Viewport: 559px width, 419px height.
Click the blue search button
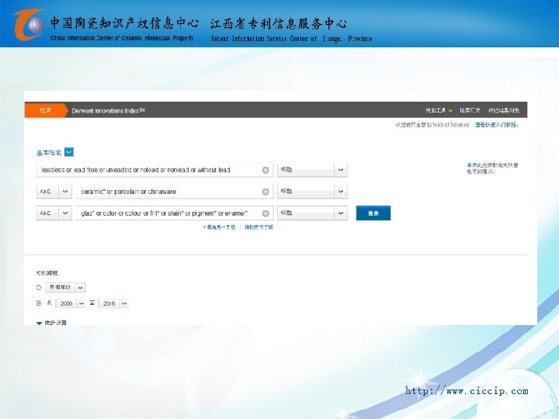click(373, 213)
